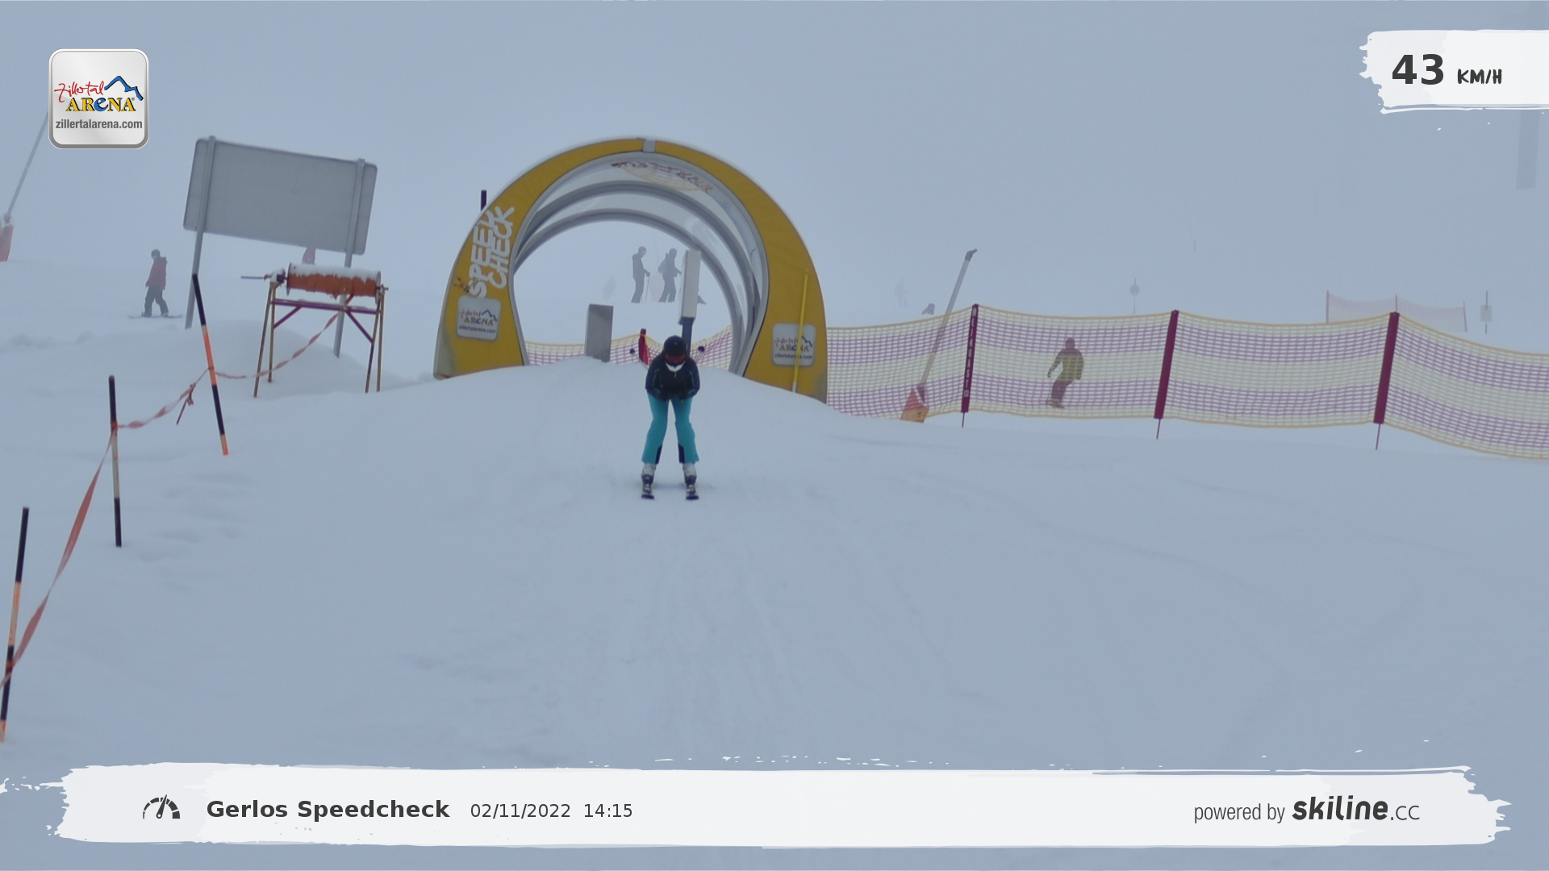Click the Arena logo on arch left base

point(478,319)
